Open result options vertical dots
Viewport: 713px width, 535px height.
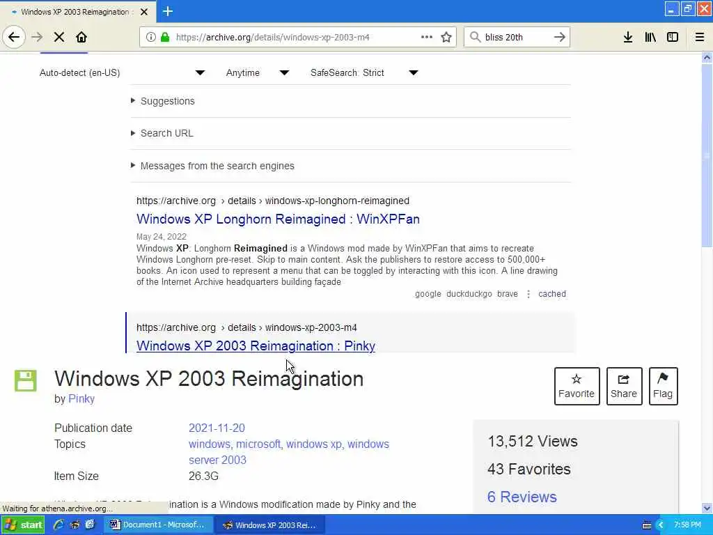[x=528, y=294]
